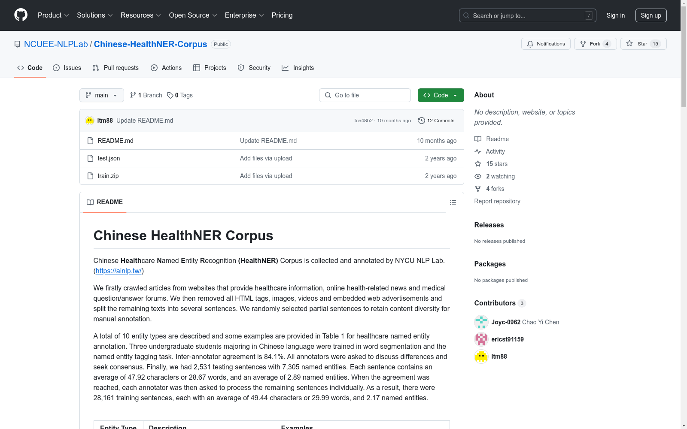Open ltm88 contributor avatar in sidebar

tap(481, 356)
